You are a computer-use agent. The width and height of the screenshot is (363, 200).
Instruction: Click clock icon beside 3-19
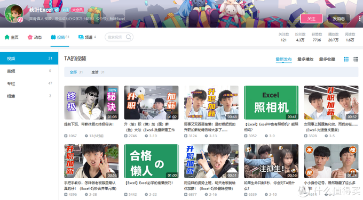point(146,136)
